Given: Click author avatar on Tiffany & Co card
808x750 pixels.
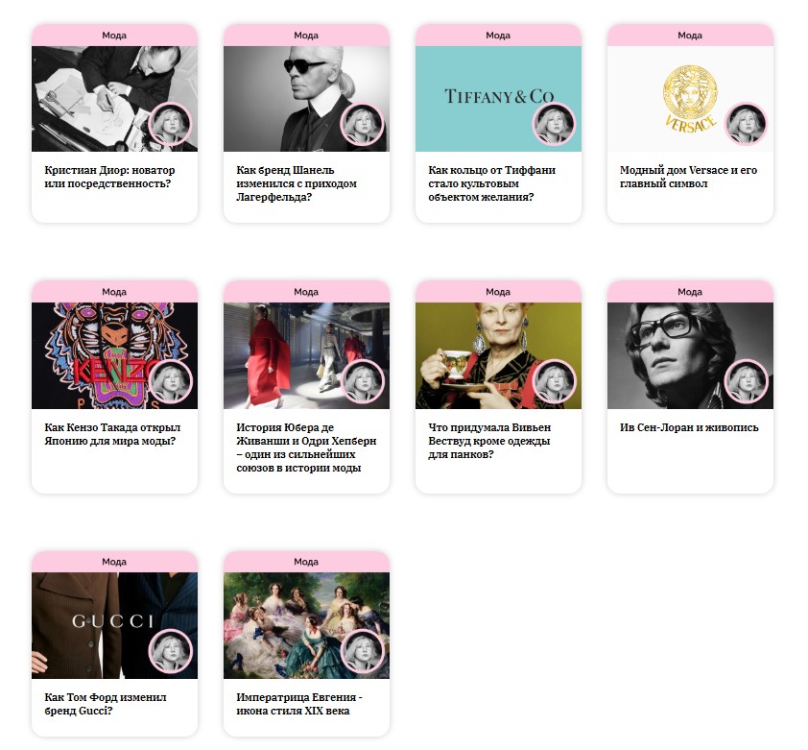Looking at the screenshot, I should pyautogui.click(x=554, y=124).
